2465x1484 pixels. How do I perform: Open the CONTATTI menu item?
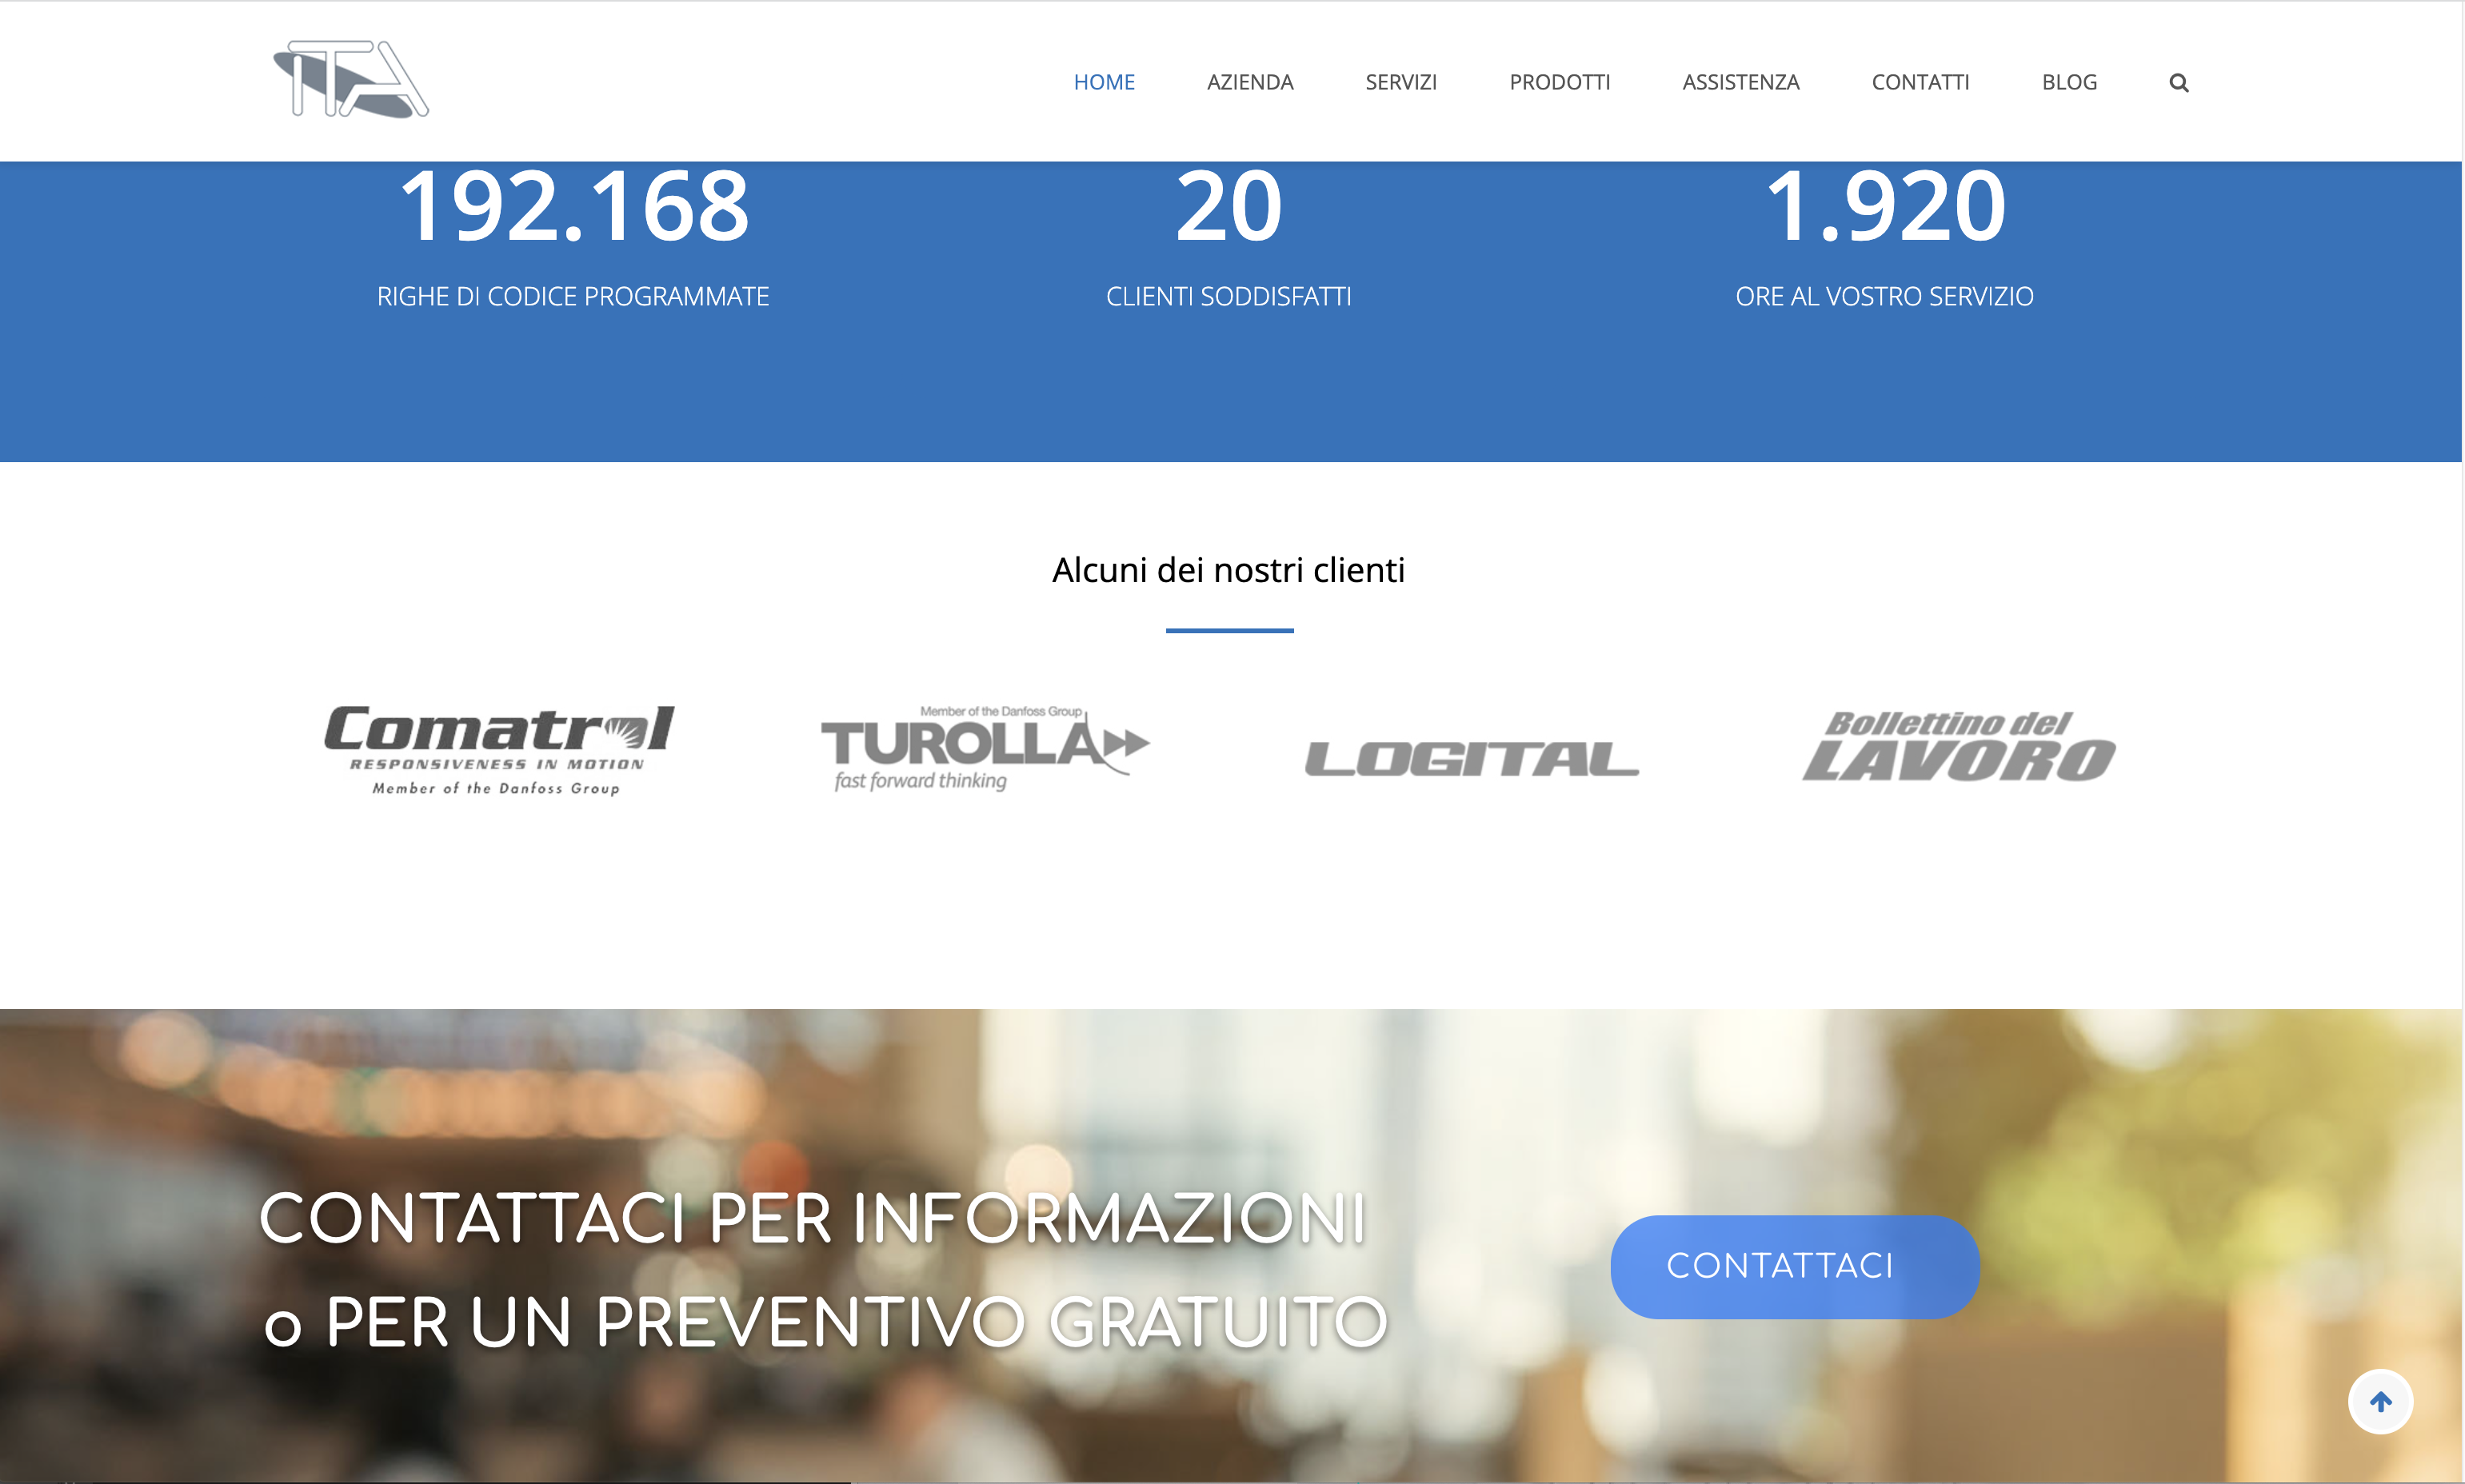[x=1920, y=82]
